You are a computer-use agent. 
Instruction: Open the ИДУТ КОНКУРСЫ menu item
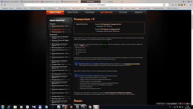pos(106,12)
